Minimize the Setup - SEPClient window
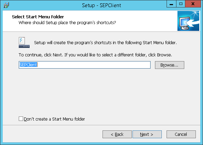 (171, 4)
